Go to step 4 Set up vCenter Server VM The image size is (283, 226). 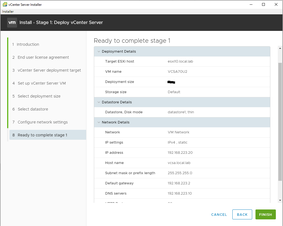click(39, 83)
